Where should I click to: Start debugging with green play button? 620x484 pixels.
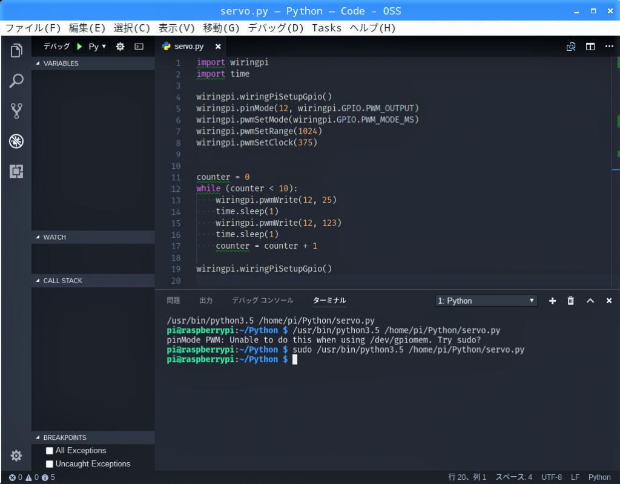pos(79,47)
